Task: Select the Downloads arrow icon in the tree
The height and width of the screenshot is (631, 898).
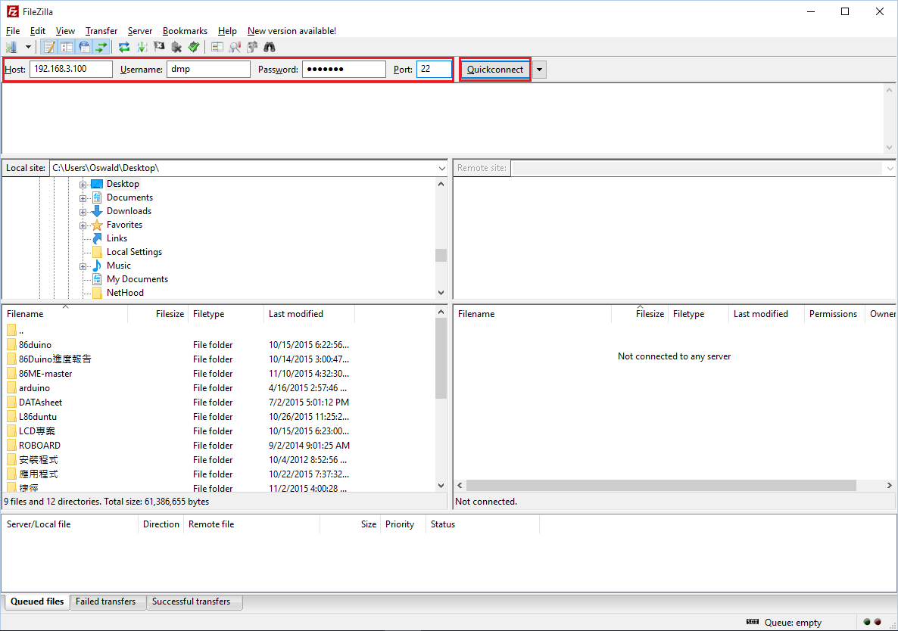Action: coord(98,211)
